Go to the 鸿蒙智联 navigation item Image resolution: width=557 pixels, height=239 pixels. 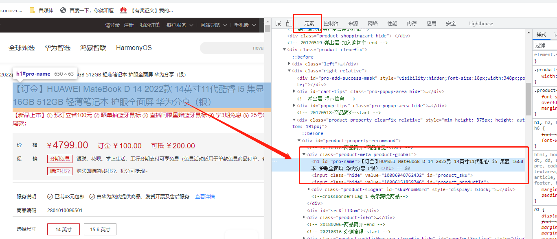coord(93,48)
